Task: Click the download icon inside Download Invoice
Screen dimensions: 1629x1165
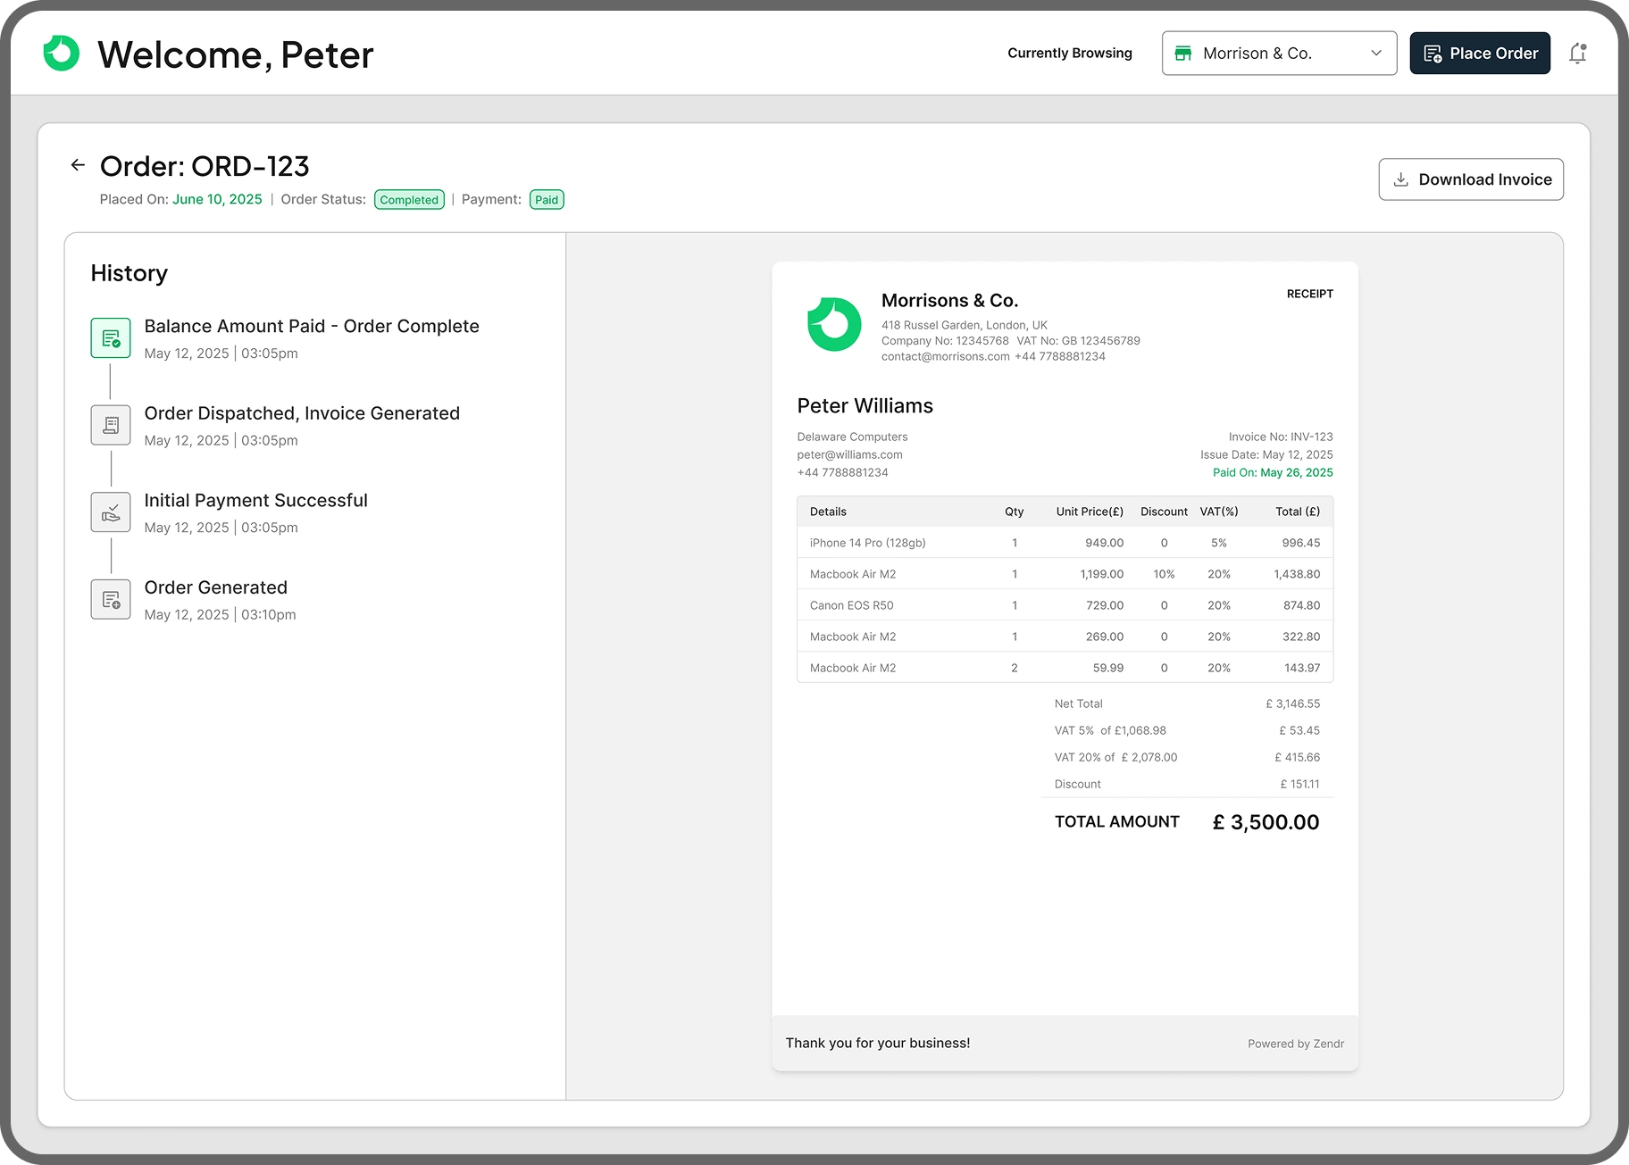Action: pyautogui.click(x=1402, y=179)
